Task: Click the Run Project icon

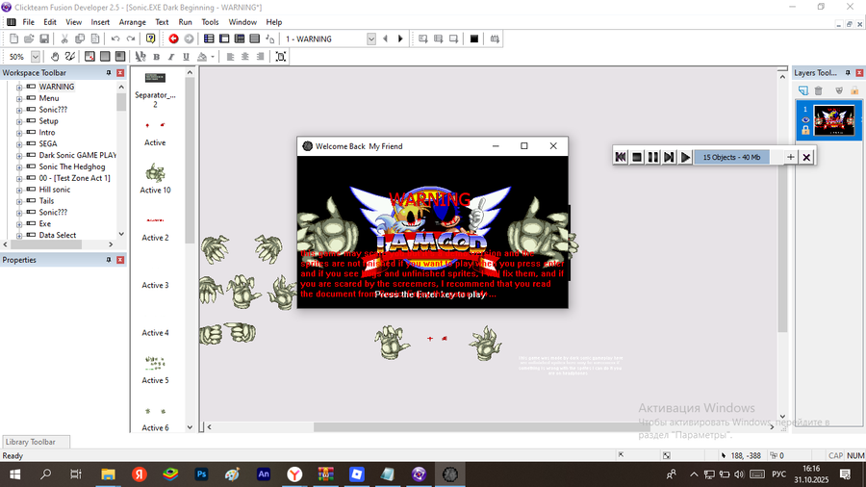Action: pyautogui.click(x=423, y=38)
